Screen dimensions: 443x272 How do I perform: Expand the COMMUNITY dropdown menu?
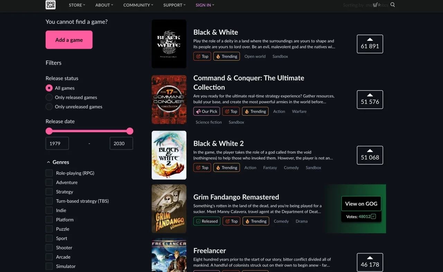139,5
